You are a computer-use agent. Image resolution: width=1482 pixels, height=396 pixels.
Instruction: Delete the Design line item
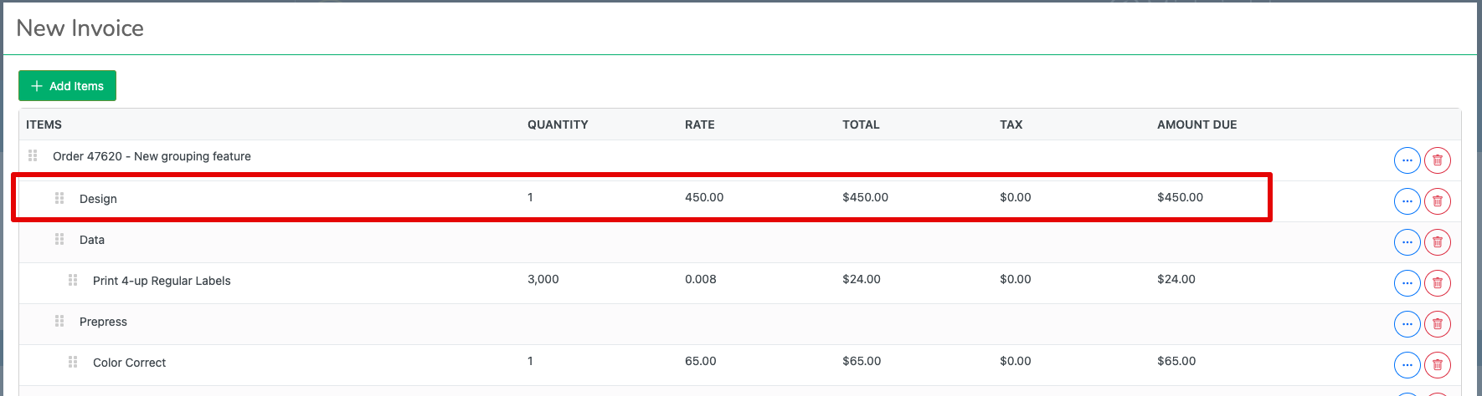point(1437,201)
